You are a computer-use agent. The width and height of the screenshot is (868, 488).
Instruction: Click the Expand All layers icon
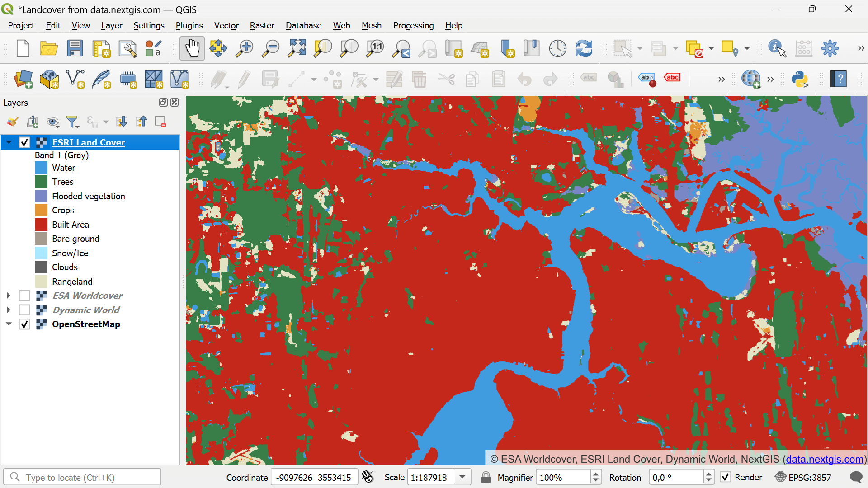122,122
